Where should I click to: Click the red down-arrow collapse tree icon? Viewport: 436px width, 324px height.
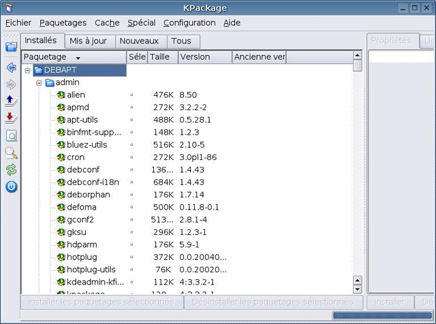[11, 118]
